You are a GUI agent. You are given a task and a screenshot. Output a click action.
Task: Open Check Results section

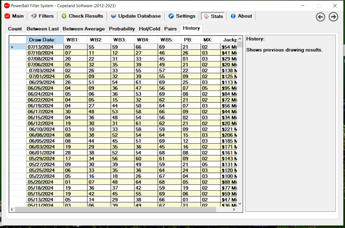tap(82, 16)
